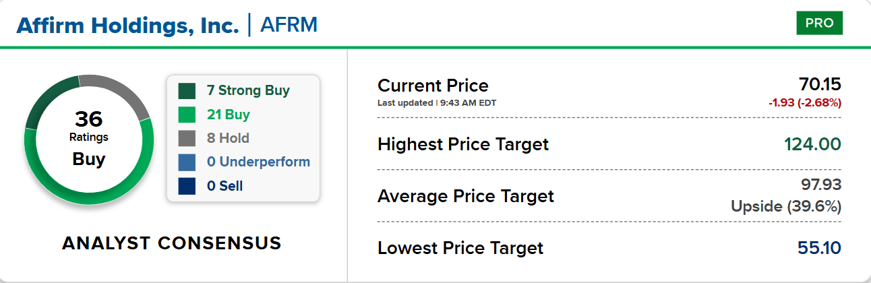871x283 pixels.
Task: Select the blue Underperform legend swatch
Action: pyautogui.click(x=187, y=162)
